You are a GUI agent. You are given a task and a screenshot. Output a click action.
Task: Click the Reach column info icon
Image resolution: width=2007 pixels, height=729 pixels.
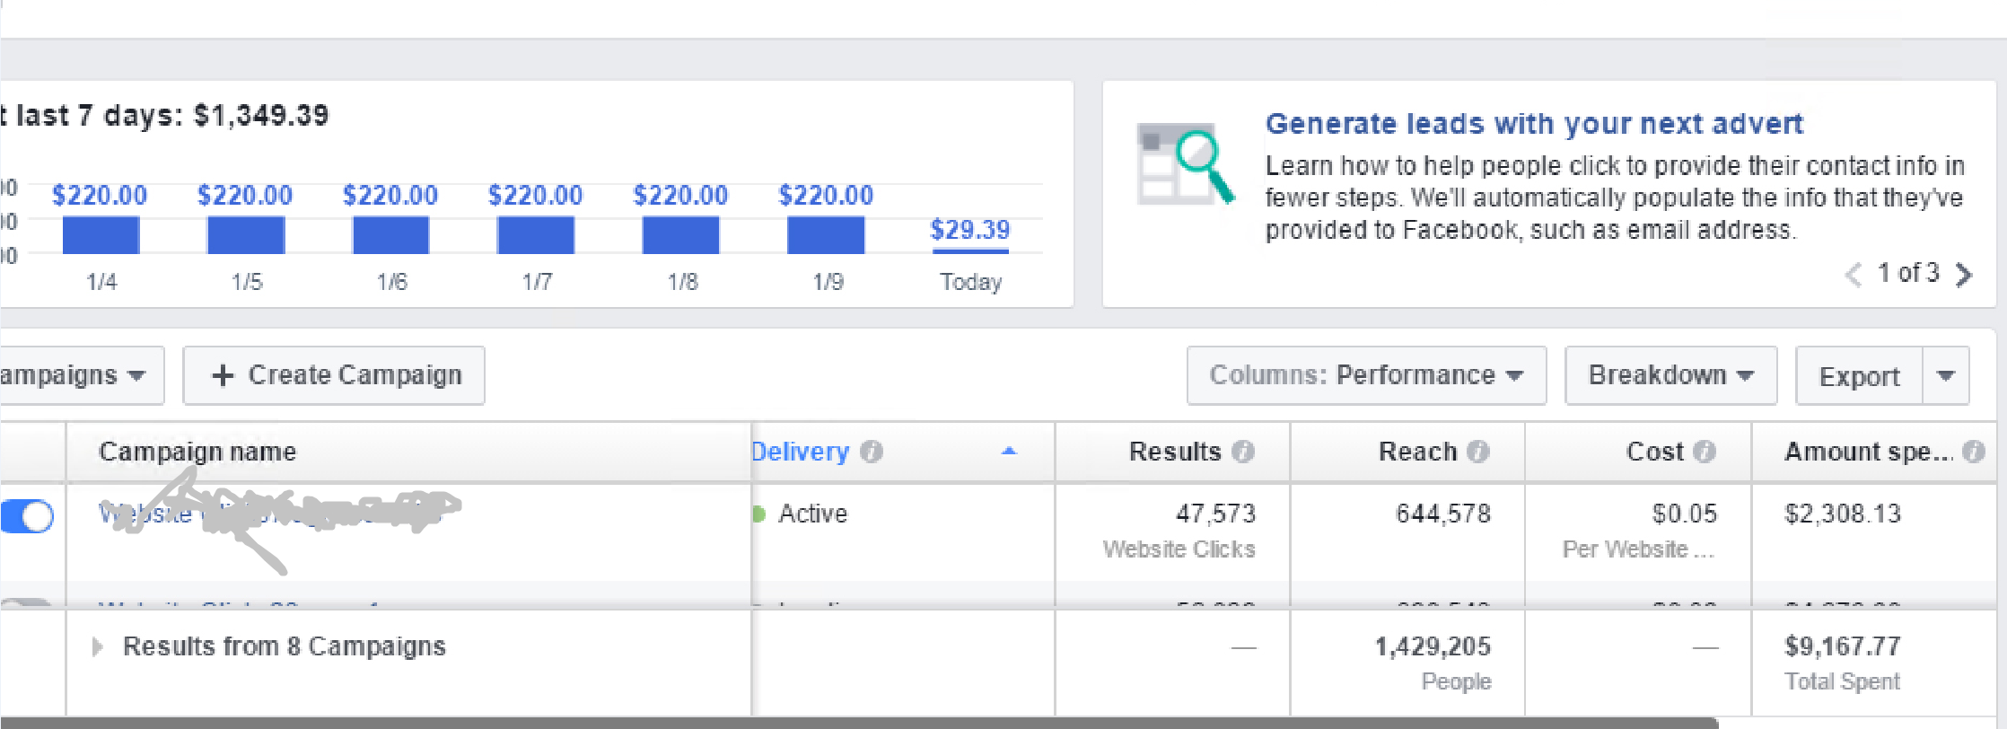pos(1478,452)
